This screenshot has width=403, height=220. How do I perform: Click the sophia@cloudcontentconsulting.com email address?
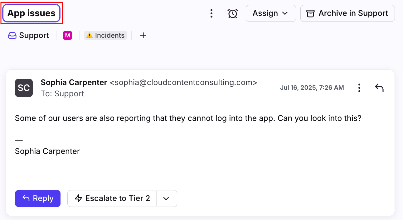coord(184,83)
